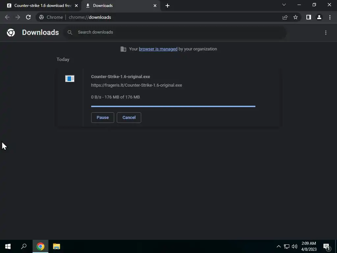Bookmark this tab with the star icon
Screen dimensions: 337x253
[x=296, y=17]
